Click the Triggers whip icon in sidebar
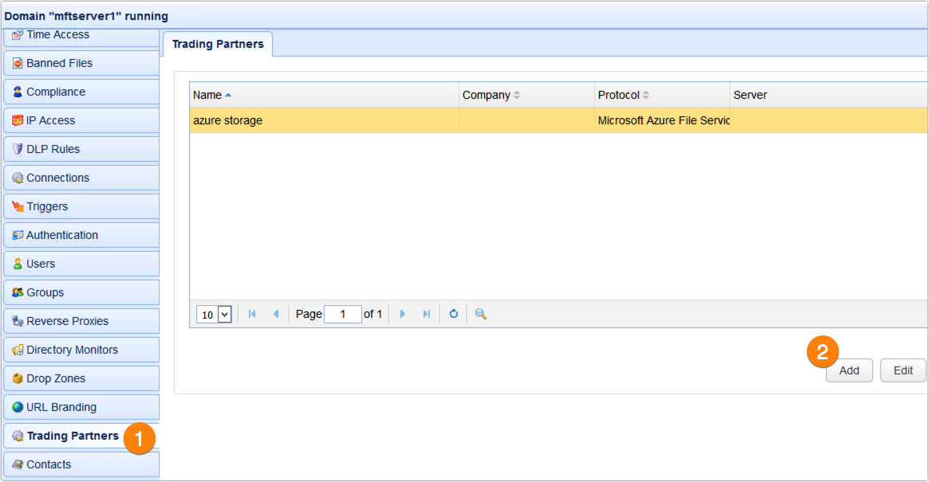 18,206
